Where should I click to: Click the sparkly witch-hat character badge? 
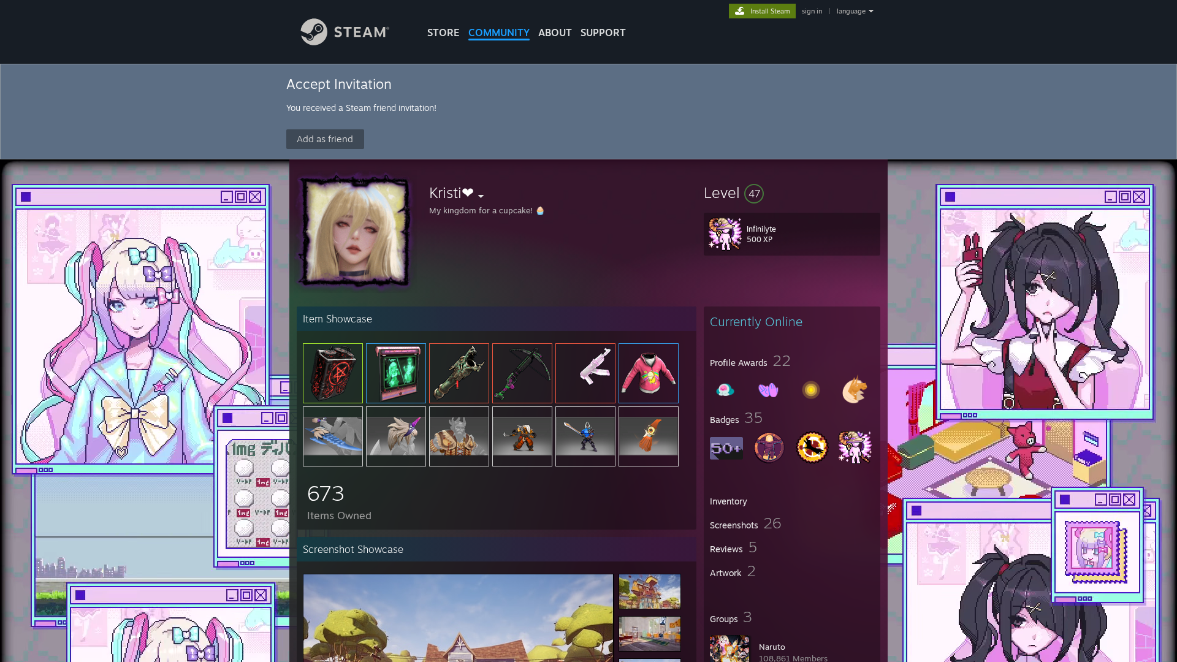click(855, 447)
